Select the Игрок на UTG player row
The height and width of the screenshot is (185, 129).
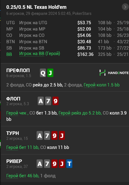pos(67,23)
